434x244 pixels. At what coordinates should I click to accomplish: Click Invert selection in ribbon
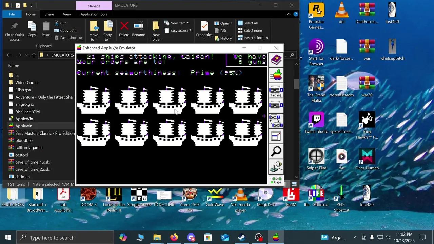point(253,38)
